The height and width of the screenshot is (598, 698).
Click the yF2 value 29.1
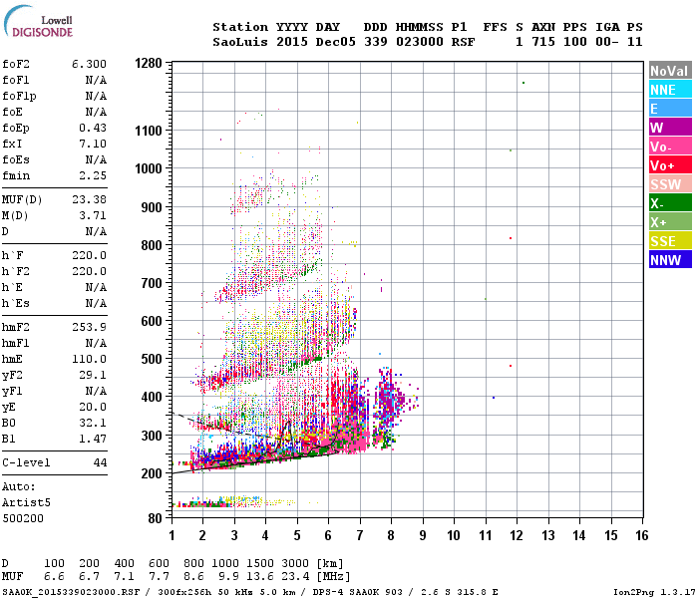click(93, 375)
